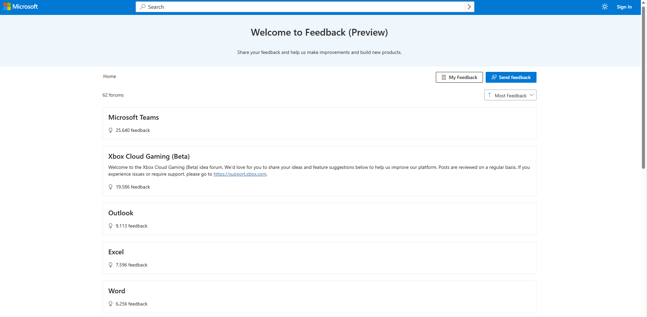Open the Microsoft Teams forum
The width and height of the screenshot is (647, 317).
click(134, 117)
